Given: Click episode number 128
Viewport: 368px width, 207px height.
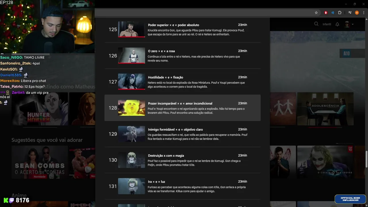Looking at the screenshot, I should (x=113, y=108).
